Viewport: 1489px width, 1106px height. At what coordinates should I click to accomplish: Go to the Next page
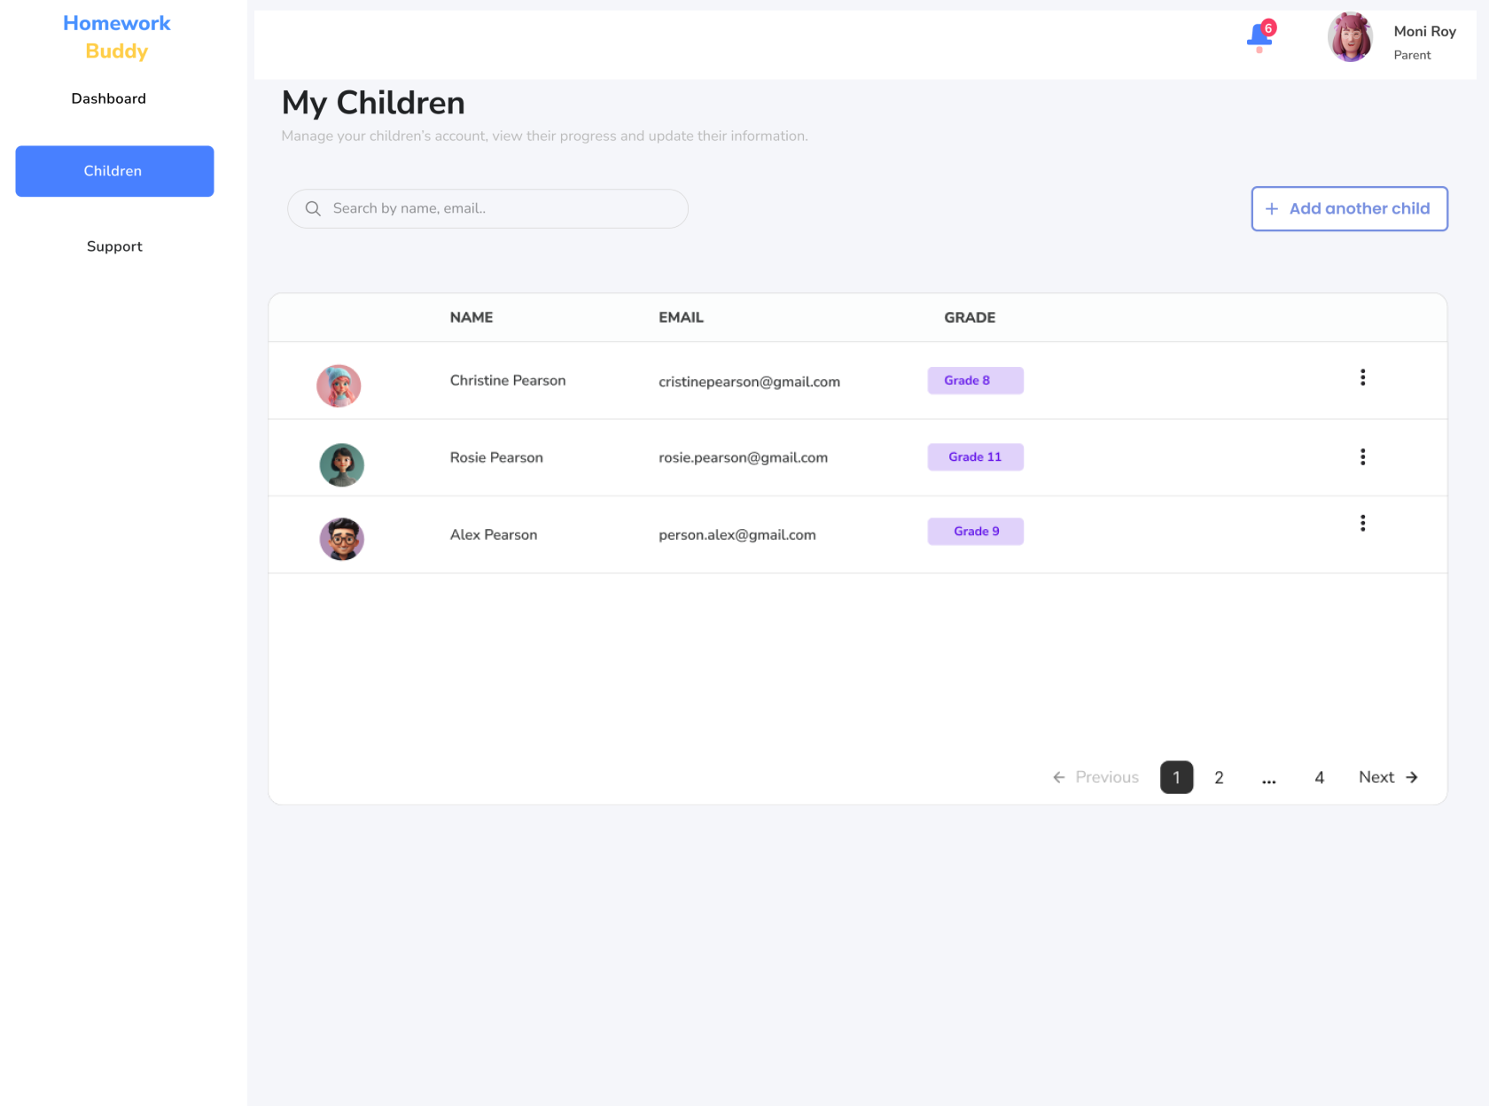[x=1388, y=777]
